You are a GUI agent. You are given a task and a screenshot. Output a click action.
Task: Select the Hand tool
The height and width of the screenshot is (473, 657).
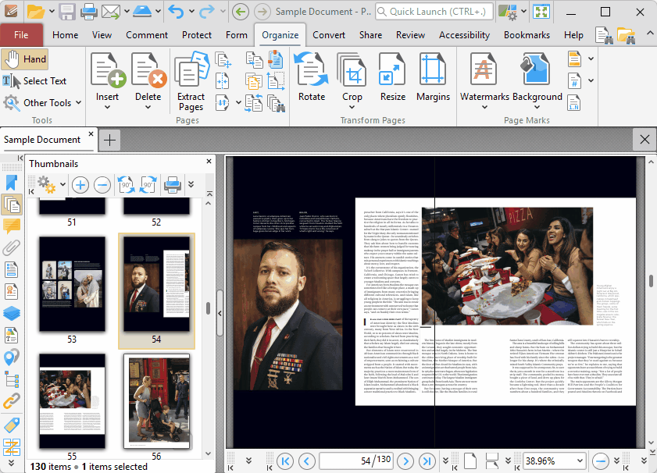click(24, 59)
